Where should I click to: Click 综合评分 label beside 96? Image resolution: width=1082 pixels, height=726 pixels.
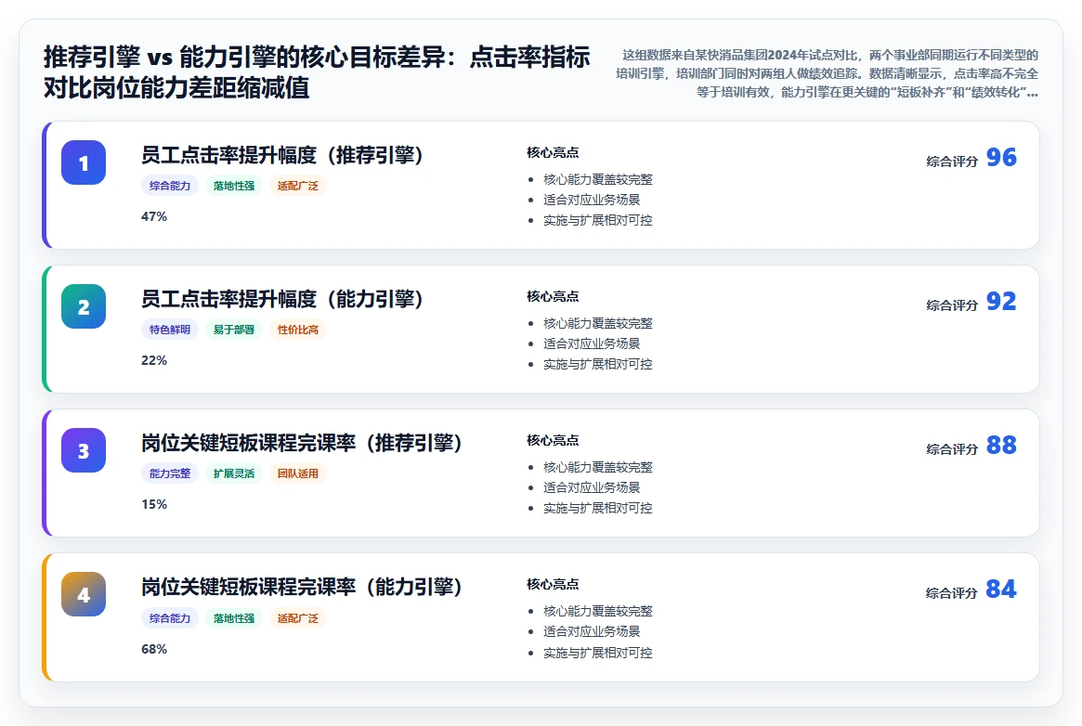click(x=952, y=162)
